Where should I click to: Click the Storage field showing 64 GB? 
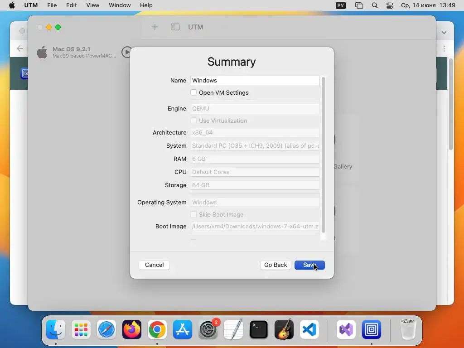[x=255, y=185]
